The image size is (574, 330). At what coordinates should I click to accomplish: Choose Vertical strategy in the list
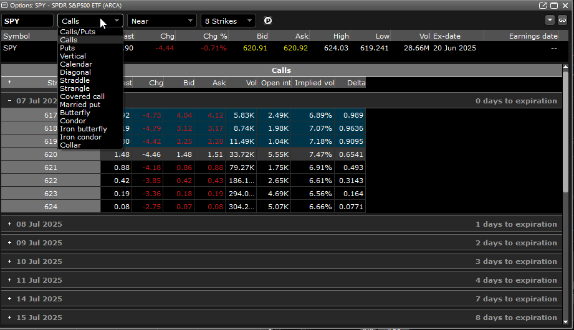point(90,56)
